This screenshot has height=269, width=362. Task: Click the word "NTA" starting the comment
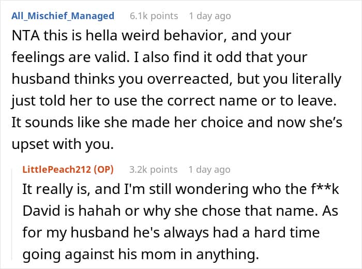click(x=23, y=36)
